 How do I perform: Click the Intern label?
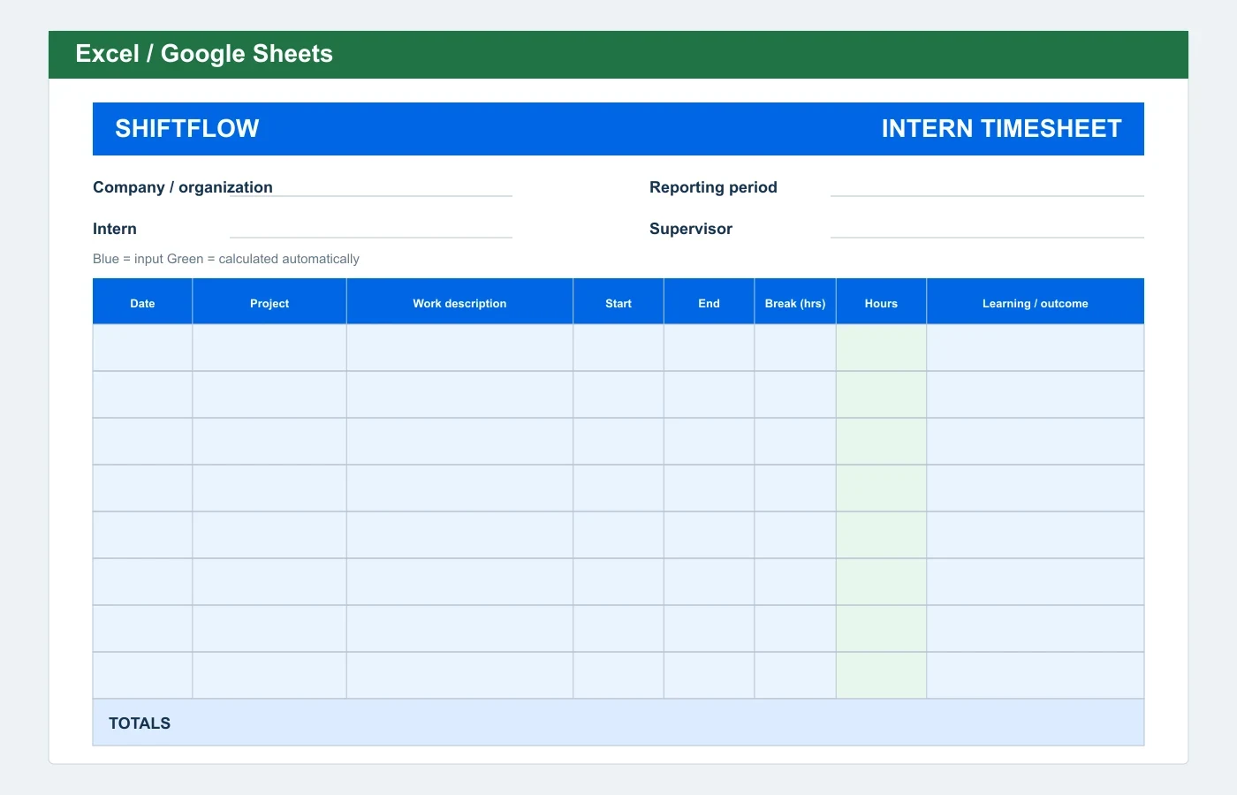[115, 229]
